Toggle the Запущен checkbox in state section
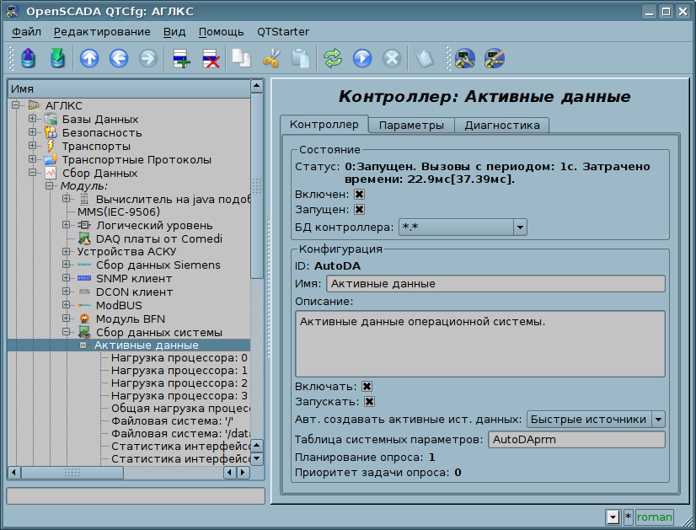The height and width of the screenshot is (530, 696). click(x=359, y=209)
